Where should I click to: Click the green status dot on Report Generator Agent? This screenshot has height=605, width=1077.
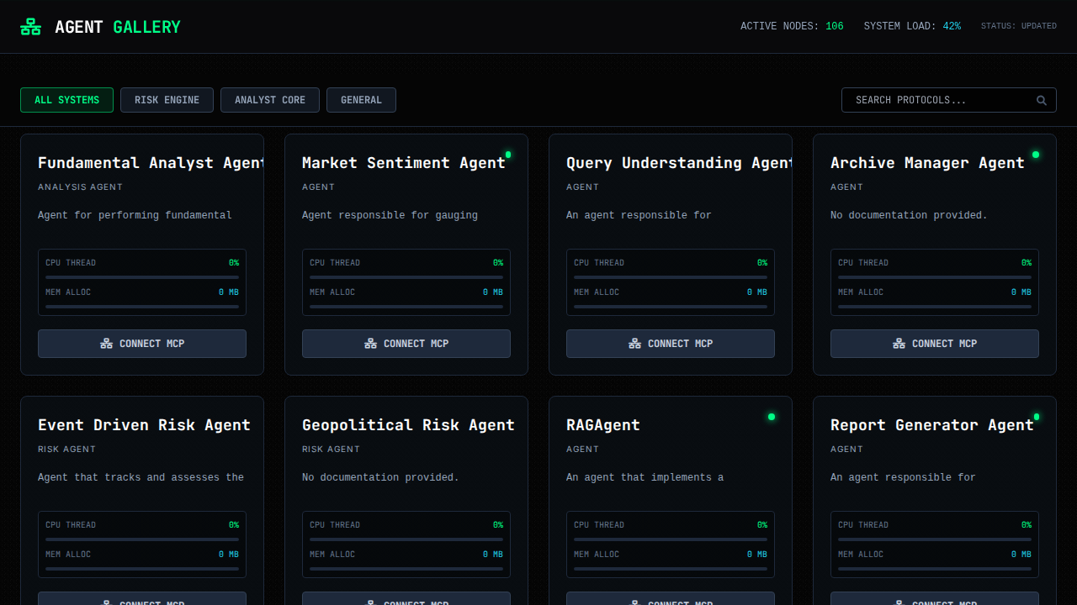[x=1037, y=417]
